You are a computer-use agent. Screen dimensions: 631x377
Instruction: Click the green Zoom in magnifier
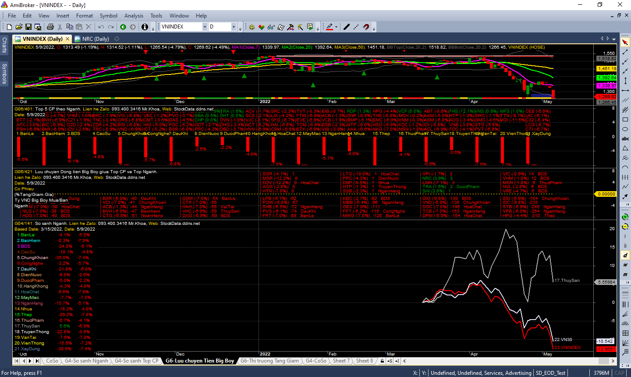(625, 217)
